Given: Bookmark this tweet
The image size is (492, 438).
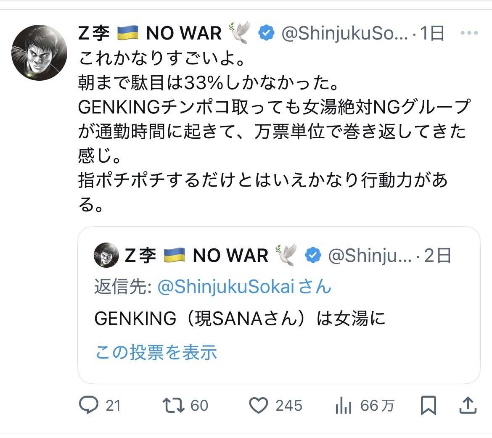Looking at the screenshot, I should [429, 405].
